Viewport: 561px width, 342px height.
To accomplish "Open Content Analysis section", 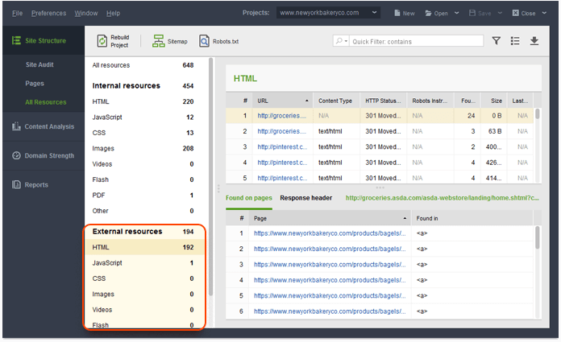I will (x=44, y=126).
